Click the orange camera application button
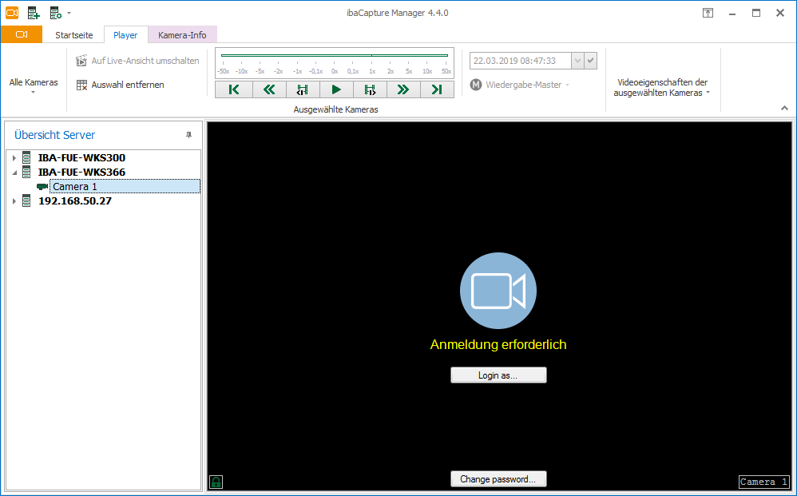 tap(22, 34)
